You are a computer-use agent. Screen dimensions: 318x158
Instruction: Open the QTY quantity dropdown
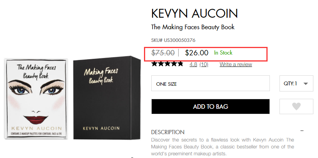pyautogui.click(x=296, y=83)
